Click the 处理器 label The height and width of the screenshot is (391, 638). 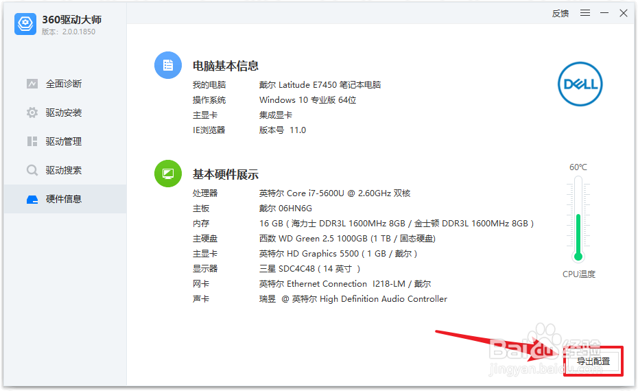(x=205, y=193)
